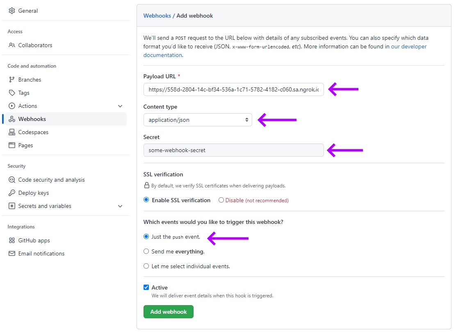Open the Email notifications envelope icon
456x333 pixels.
11,253
